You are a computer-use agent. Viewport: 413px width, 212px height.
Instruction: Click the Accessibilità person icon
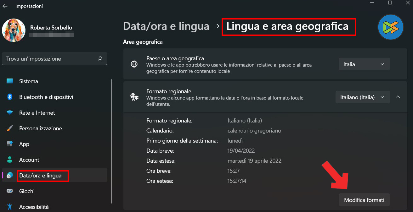10,207
